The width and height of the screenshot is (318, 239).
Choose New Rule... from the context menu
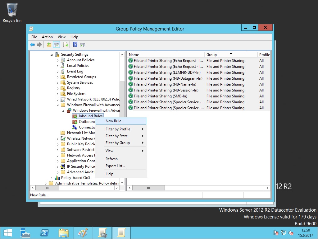coord(115,121)
